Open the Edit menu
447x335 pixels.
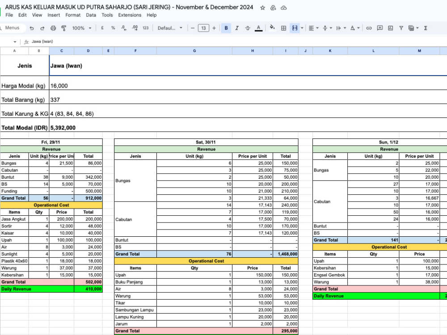point(22,15)
